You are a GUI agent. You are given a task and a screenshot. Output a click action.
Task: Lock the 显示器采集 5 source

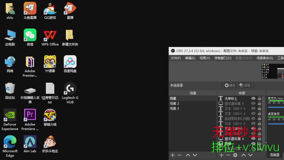point(260,103)
